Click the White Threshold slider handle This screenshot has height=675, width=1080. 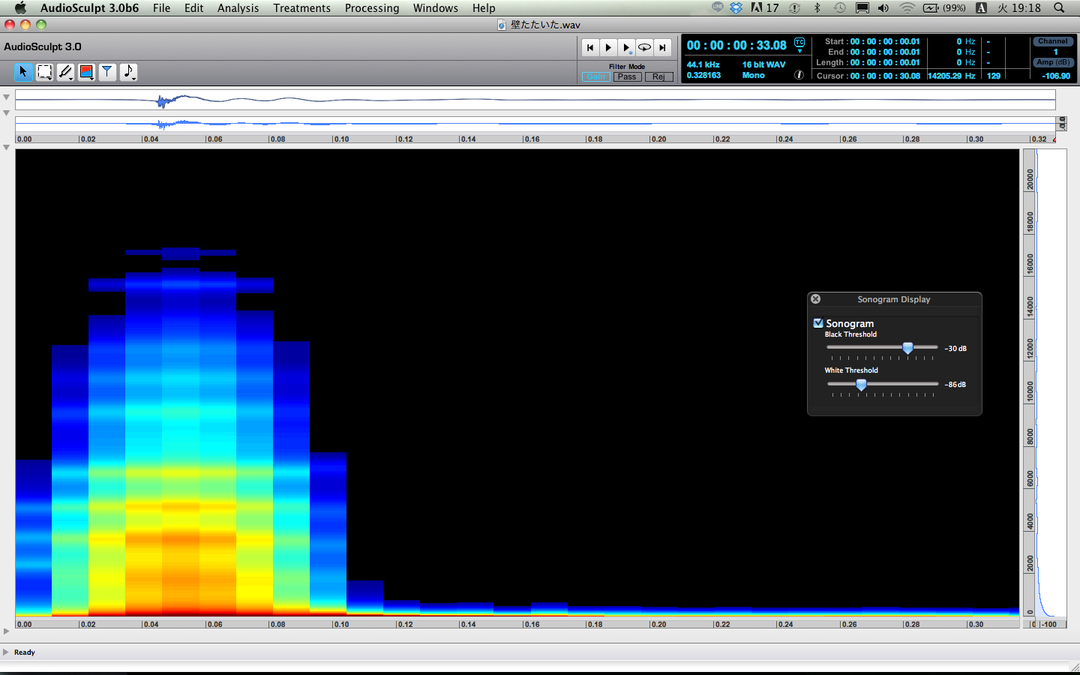coord(861,384)
